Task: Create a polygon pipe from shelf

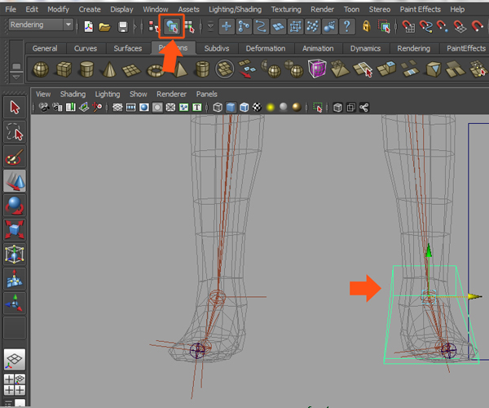Action: tap(202, 69)
